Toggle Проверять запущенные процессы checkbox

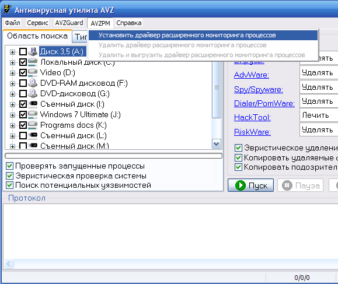coord(9,166)
